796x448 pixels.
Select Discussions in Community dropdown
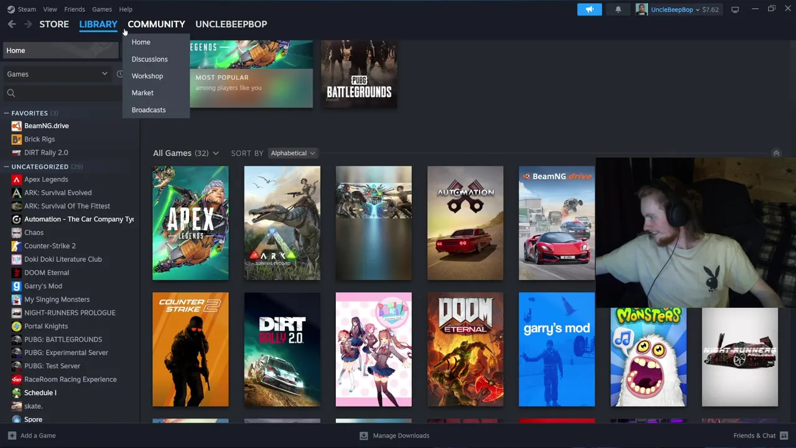[150, 59]
